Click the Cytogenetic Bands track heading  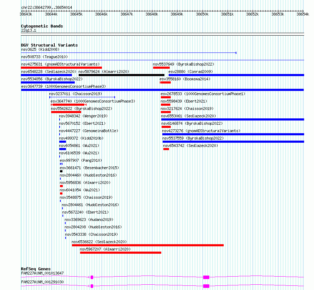pyautogui.click(x=42, y=26)
